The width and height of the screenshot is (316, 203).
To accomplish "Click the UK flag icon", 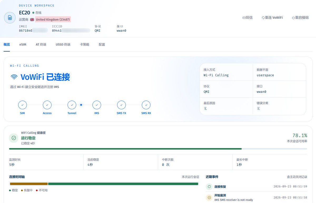I will pyautogui.click(x=32, y=19).
